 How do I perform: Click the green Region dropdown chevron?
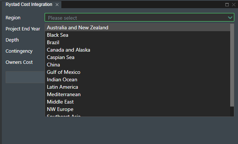(230, 18)
